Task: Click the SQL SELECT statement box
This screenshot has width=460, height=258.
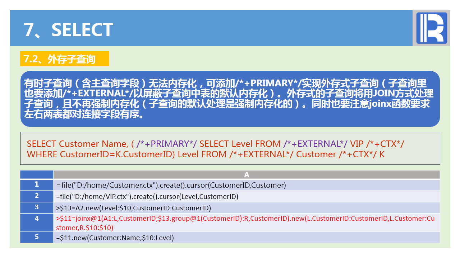Action: (x=230, y=148)
